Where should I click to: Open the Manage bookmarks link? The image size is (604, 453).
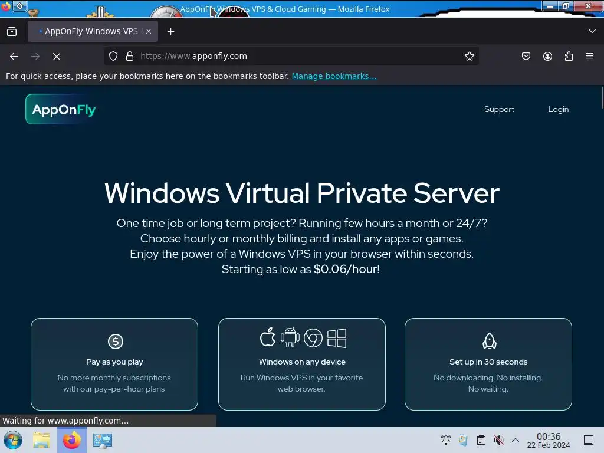[334, 76]
